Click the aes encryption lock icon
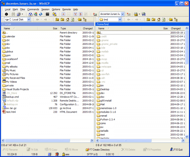 pos(63,154)
